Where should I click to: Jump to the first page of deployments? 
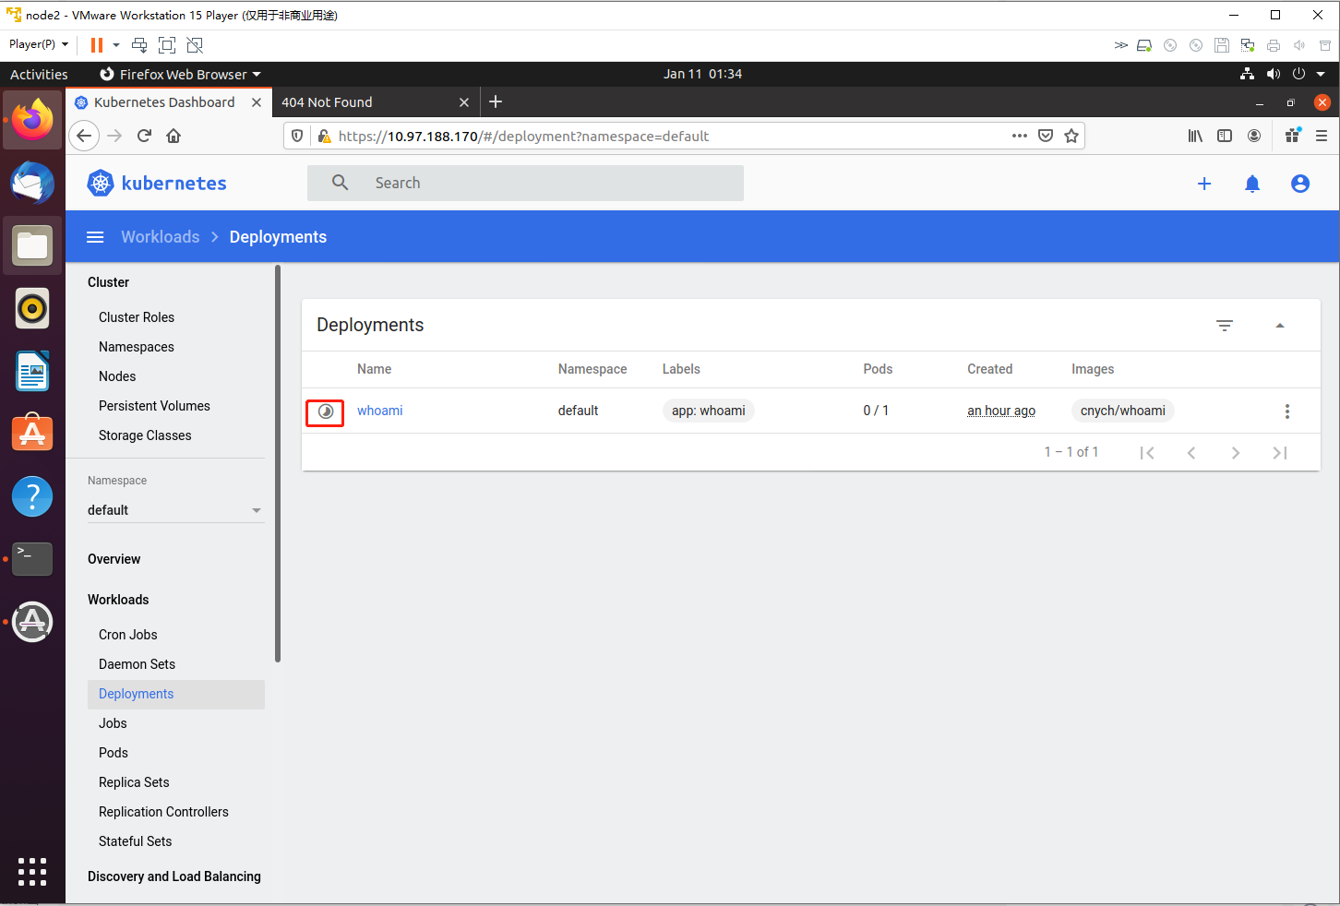point(1147,453)
